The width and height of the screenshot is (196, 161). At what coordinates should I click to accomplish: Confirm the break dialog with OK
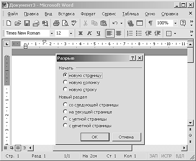point(95,137)
